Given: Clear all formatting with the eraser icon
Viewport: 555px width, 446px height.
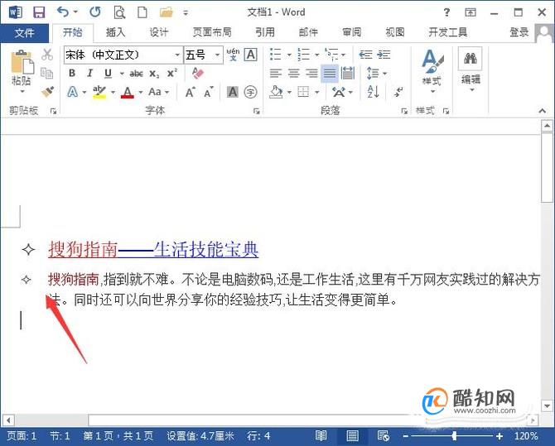Looking at the screenshot, I should [x=198, y=73].
